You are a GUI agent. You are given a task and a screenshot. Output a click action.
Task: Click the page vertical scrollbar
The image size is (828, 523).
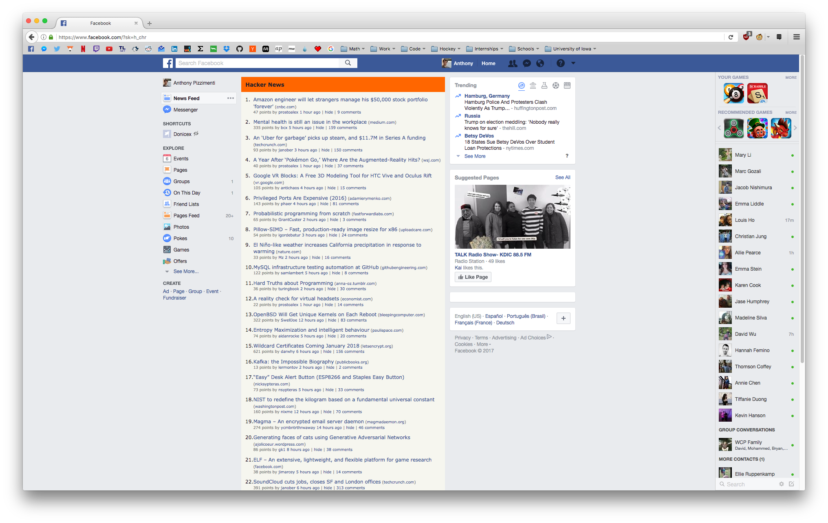802,204
